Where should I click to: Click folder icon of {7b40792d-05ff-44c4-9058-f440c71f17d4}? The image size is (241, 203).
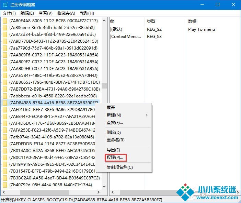5,185
